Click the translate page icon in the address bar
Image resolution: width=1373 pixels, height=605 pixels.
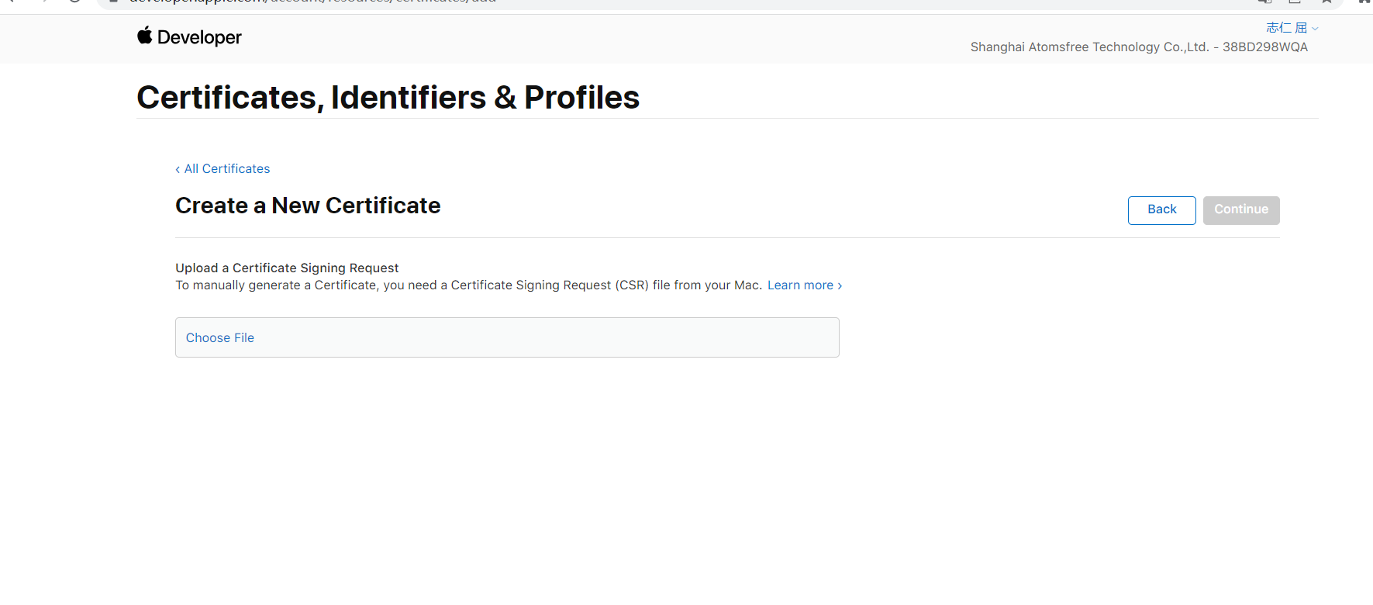coord(1264,2)
